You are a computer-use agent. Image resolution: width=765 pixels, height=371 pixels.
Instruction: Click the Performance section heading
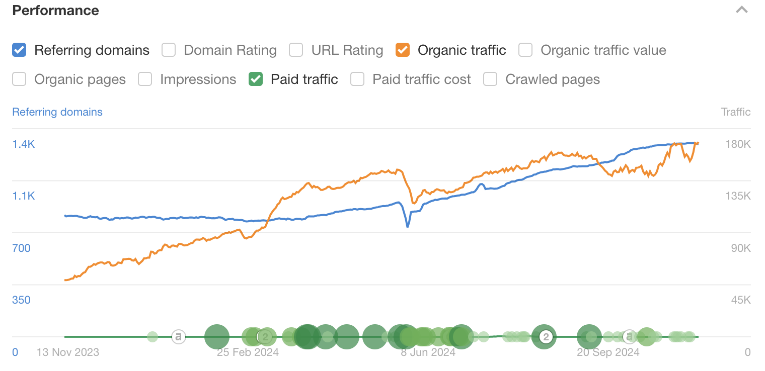coord(55,11)
